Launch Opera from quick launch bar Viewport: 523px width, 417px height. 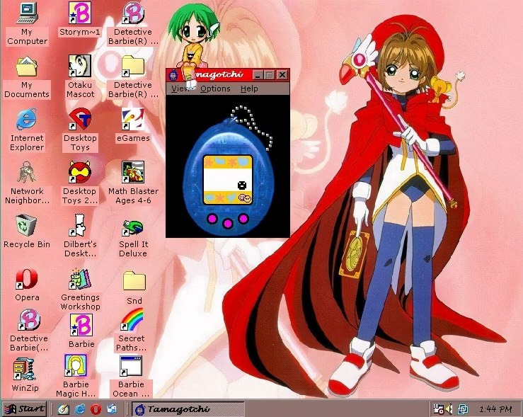(x=96, y=409)
